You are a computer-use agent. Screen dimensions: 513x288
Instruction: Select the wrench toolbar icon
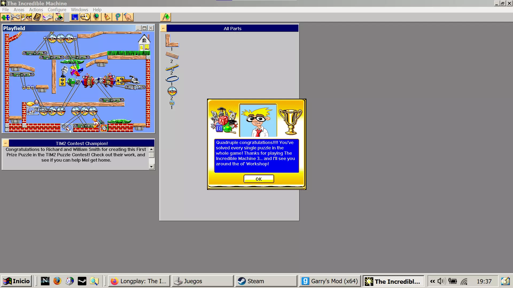pos(16,17)
